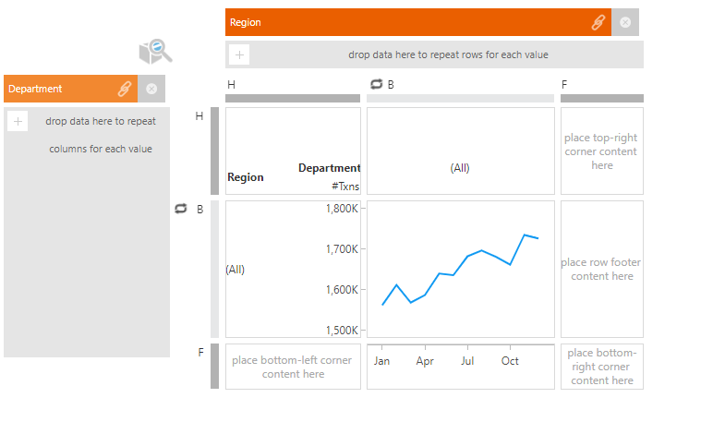The image size is (725, 446).
Task: Select row footer F bar
Action: click(x=215, y=366)
